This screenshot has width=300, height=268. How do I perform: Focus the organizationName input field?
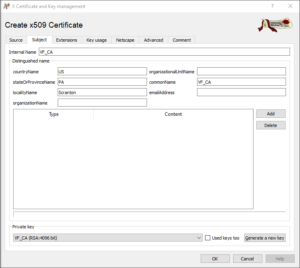102,103
